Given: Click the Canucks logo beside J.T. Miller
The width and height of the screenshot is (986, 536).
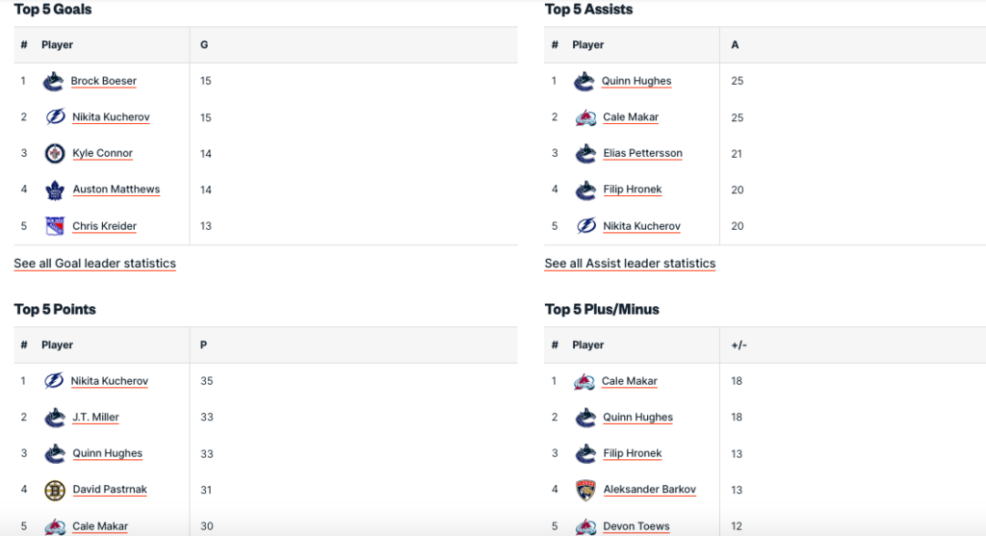Looking at the screenshot, I should tap(55, 419).
